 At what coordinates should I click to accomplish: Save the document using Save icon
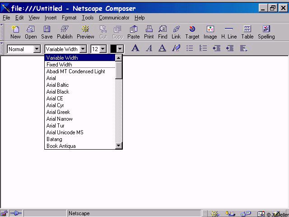click(47, 32)
